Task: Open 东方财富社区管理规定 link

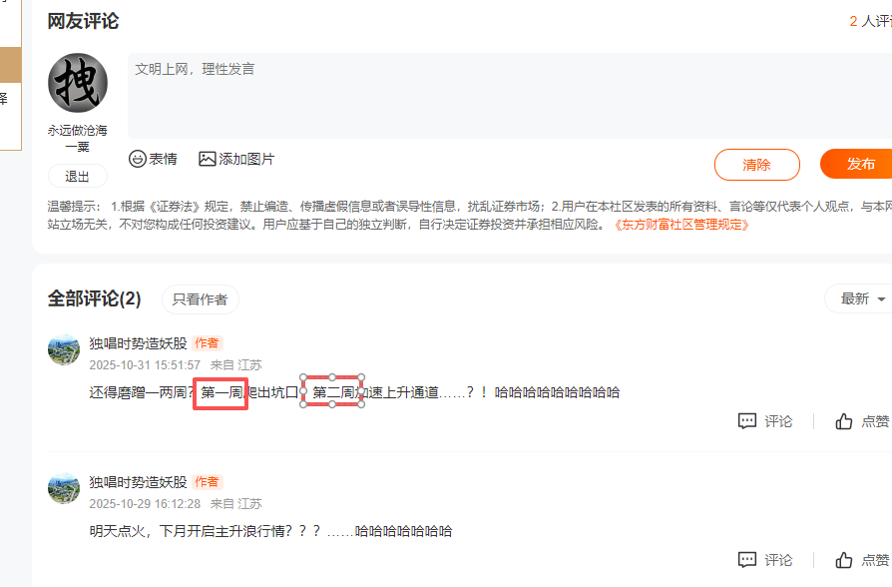Action: (680, 225)
